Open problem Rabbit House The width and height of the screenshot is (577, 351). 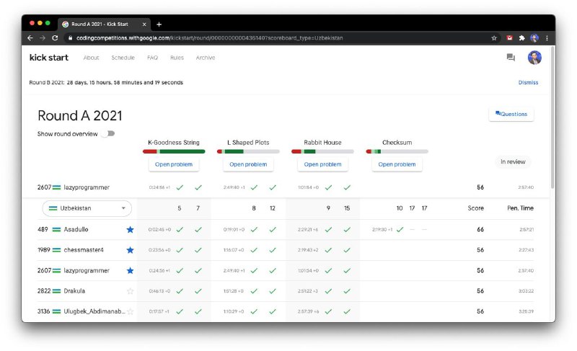(x=322, y=164)
